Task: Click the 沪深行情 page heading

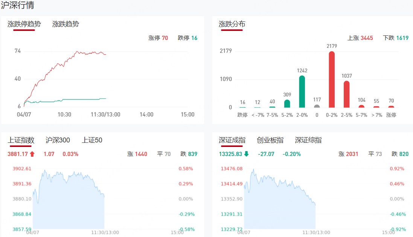Action: (x=17, y=6)
